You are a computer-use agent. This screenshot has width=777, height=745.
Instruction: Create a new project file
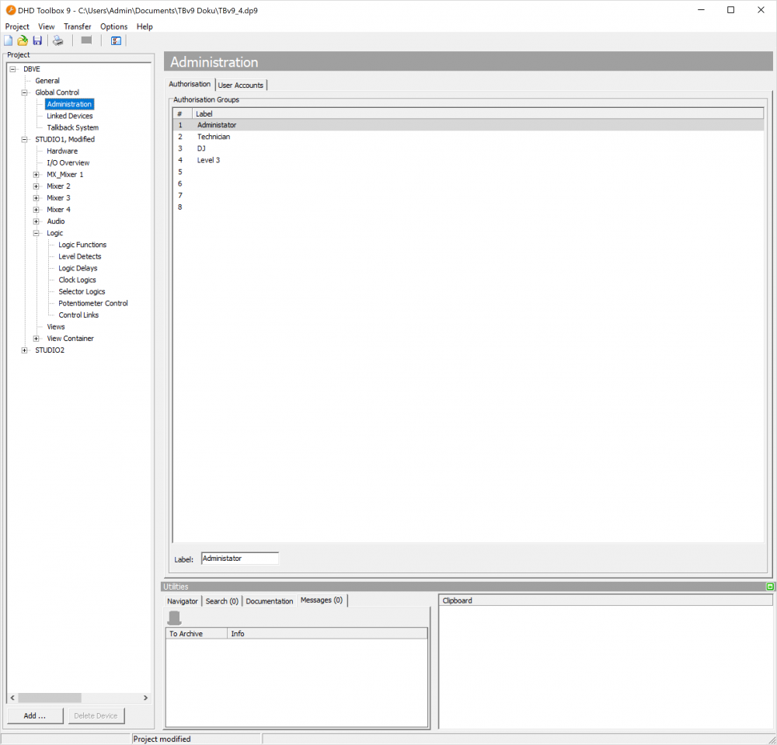coord(9,40)
